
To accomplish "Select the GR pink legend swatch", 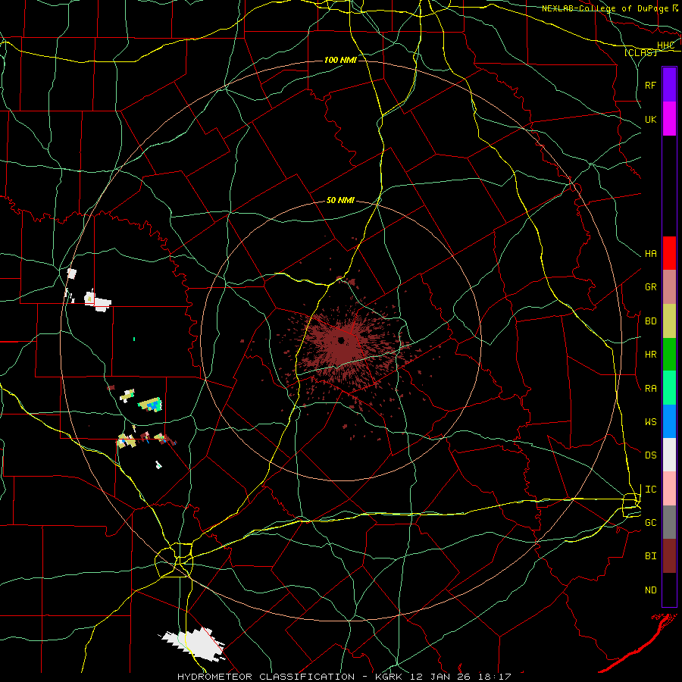I will (x=669, y=287).
